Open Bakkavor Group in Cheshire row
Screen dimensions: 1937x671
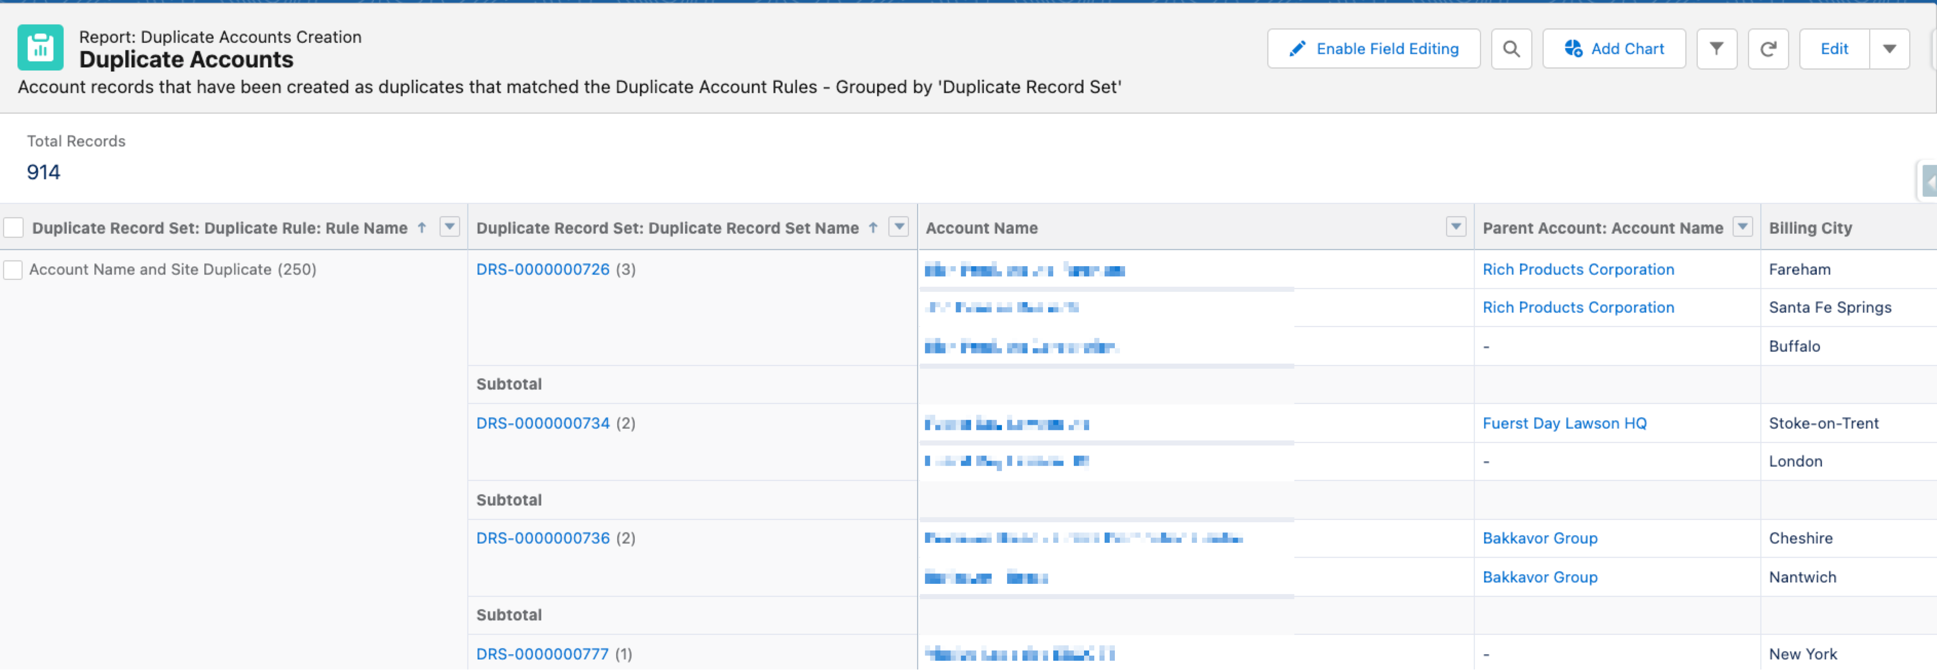[x=1540, y=539]
